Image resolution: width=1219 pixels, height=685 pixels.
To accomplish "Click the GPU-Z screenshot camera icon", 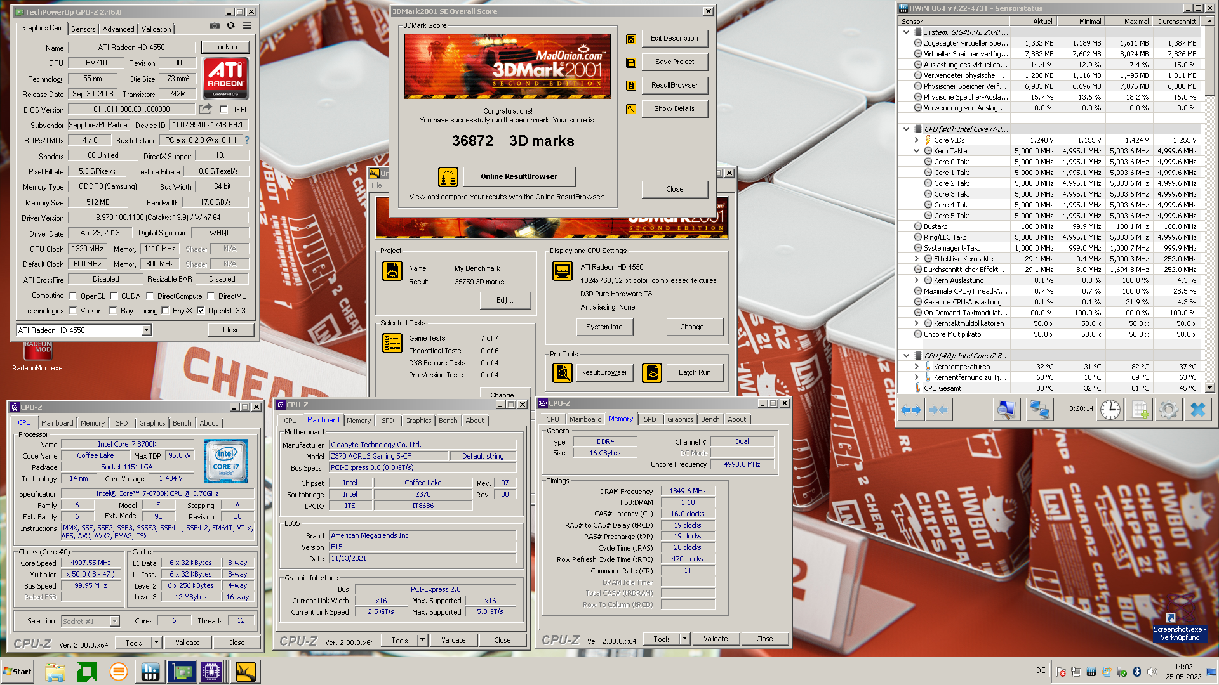I will pos(215,26).
